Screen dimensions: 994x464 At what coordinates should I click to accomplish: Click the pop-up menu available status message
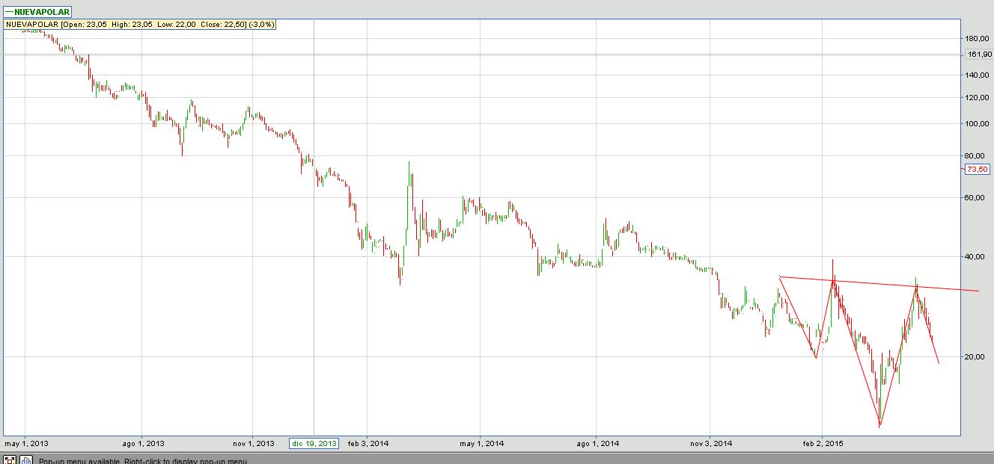[x=143, y=461]
